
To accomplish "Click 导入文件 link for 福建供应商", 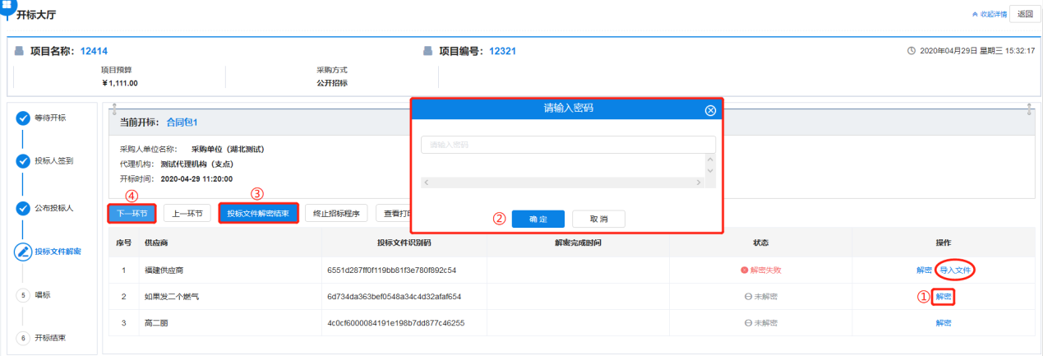I will pyautogui.click(x=957, y=270).
